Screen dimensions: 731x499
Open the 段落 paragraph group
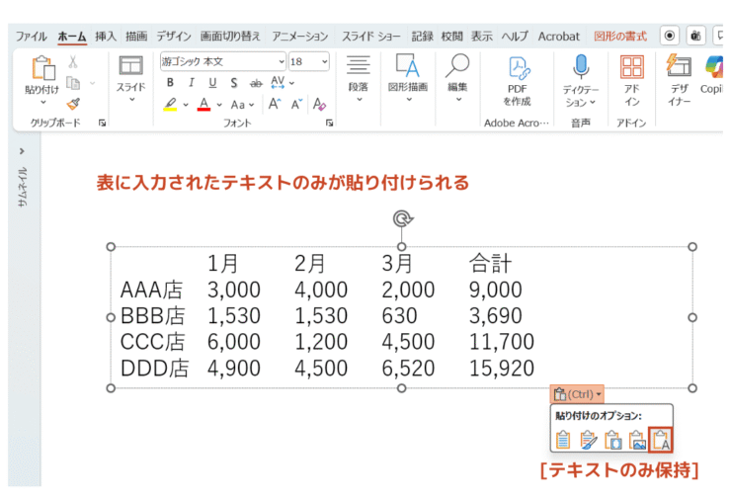point(358,78)
